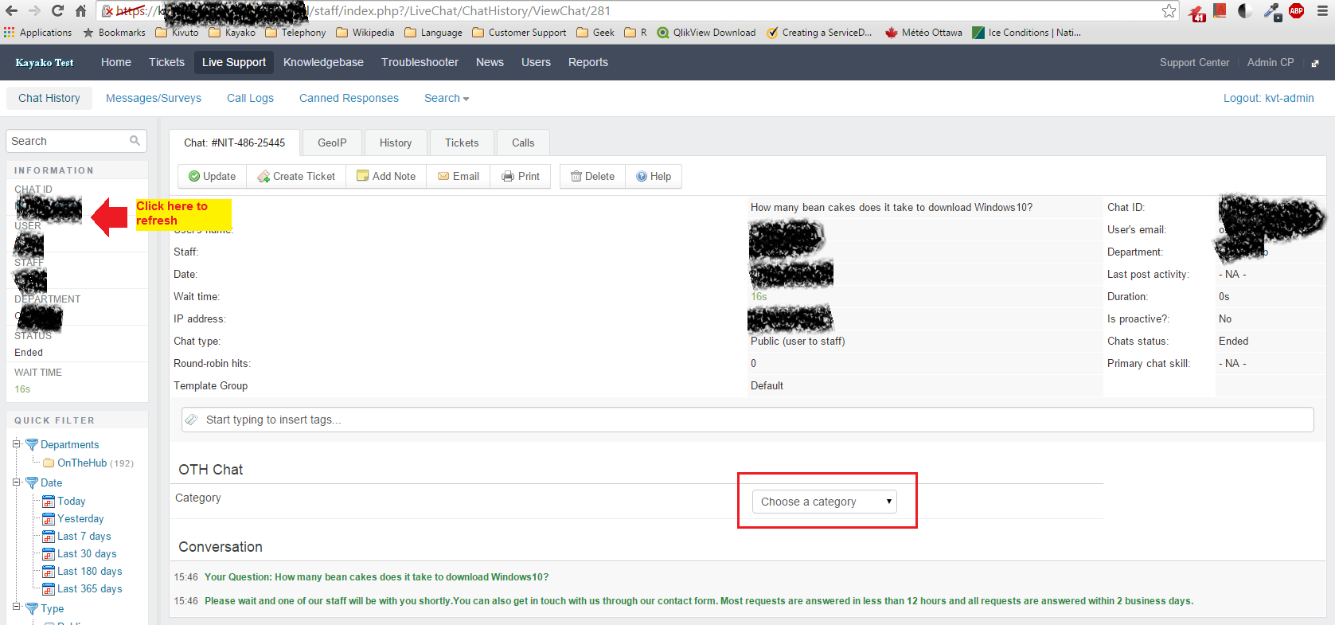Reload the page with refresh icon

point(57,10)
